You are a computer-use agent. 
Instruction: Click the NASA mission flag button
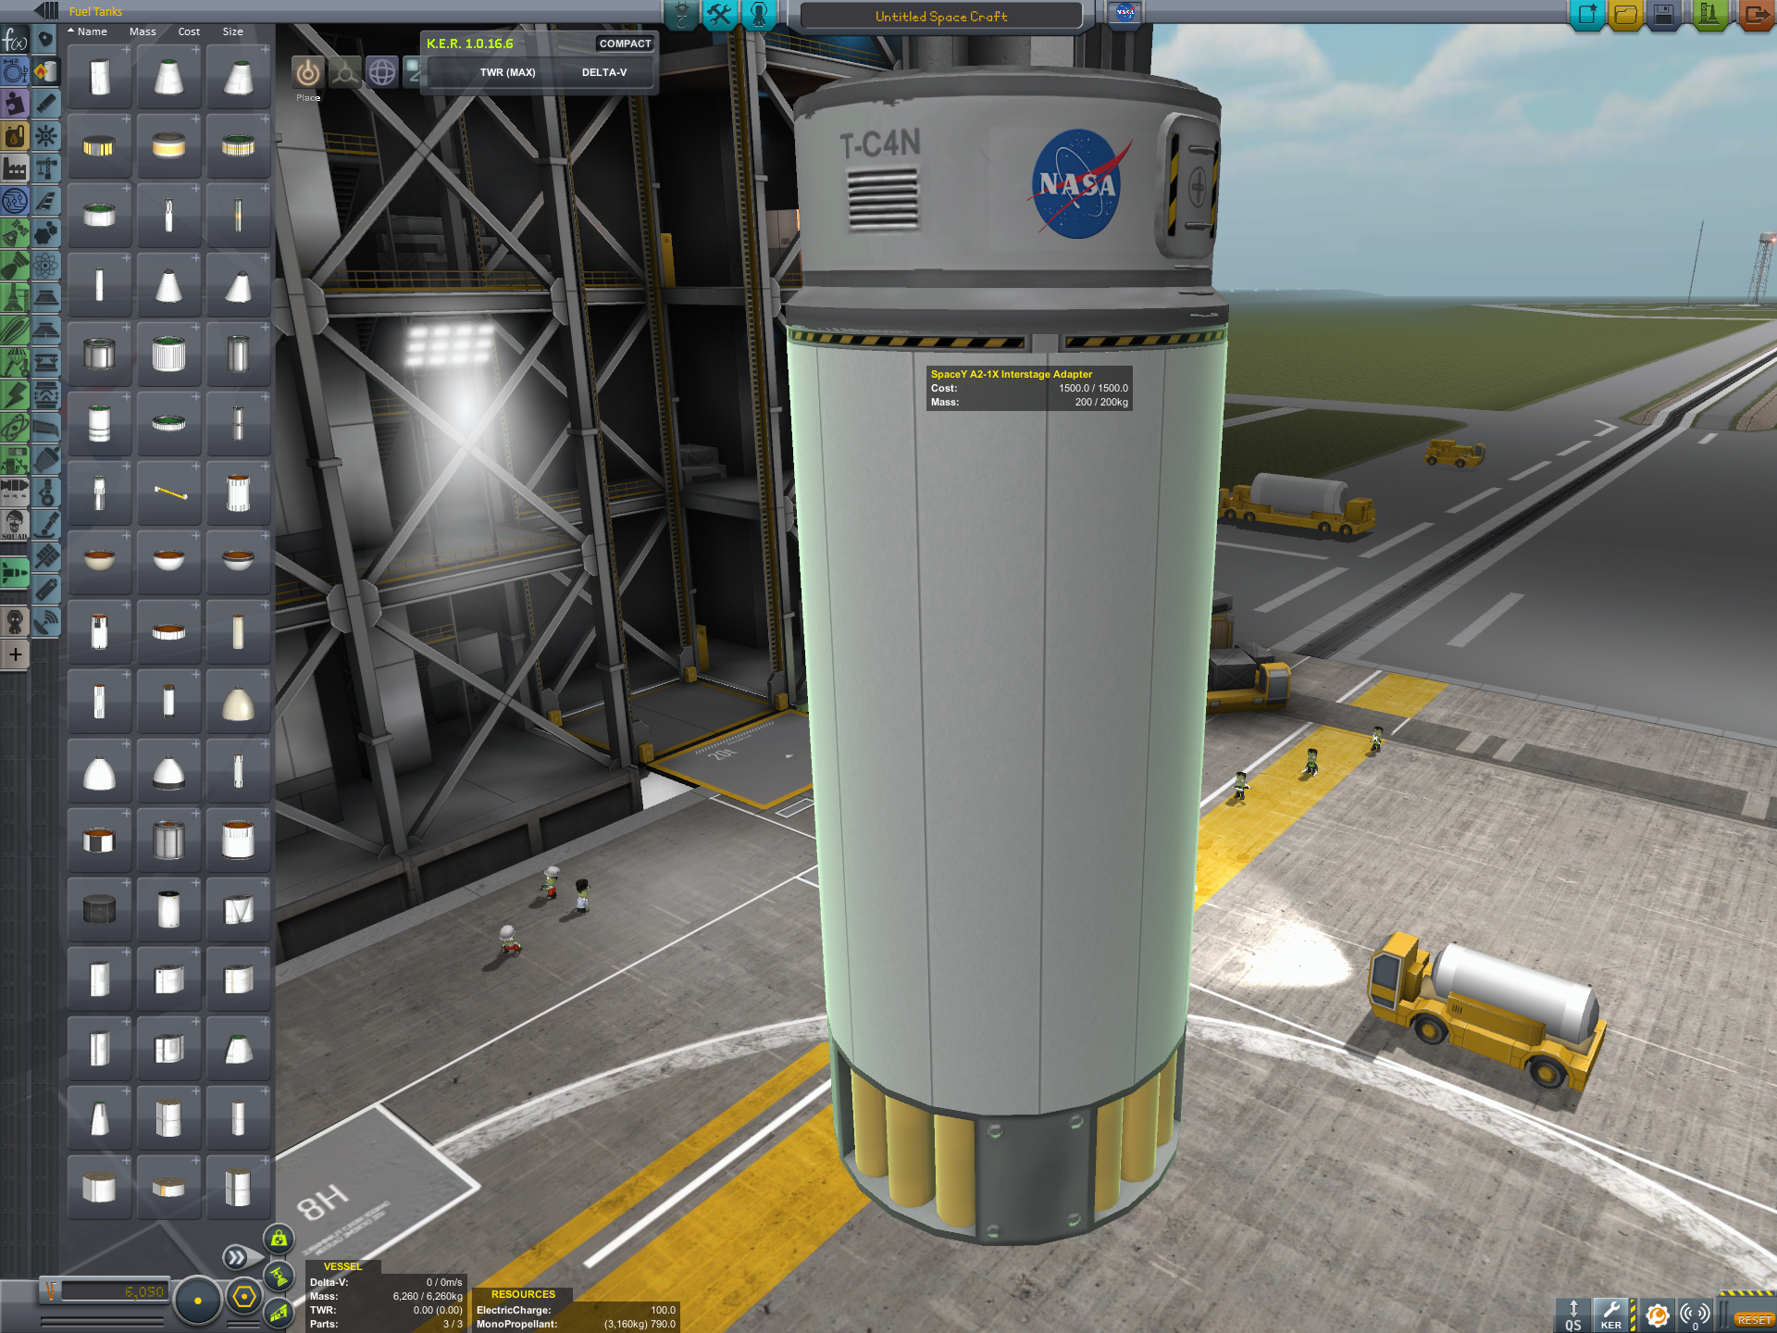click(x=1125, y=14)
